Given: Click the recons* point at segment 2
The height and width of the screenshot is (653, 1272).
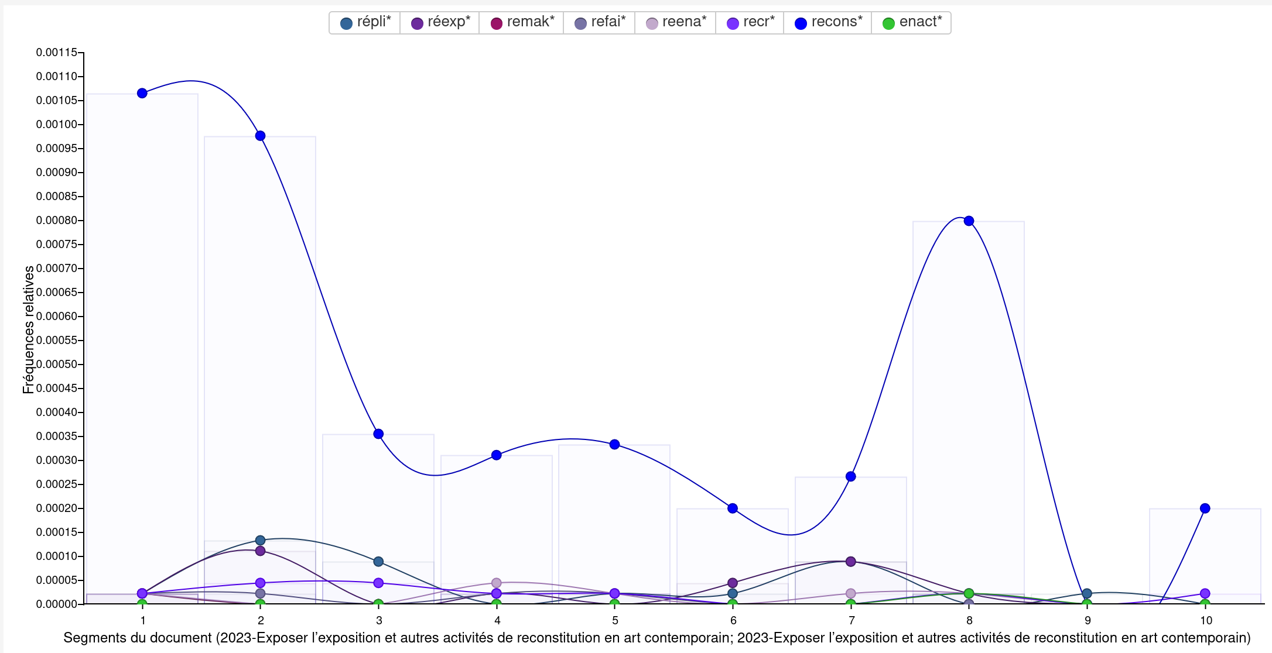Looking at the screenshot, I should pos(261,136).
